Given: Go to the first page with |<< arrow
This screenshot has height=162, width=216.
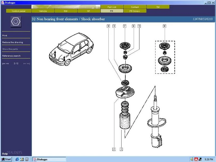Looking at the screenshot, I should pyautogui.click(x=4, y=63).
